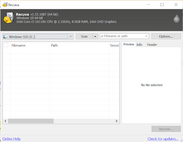Click the horizontal scrollbar thumb in file list
The height and width of the screenshot is (142, 183).
click(31, 121)
